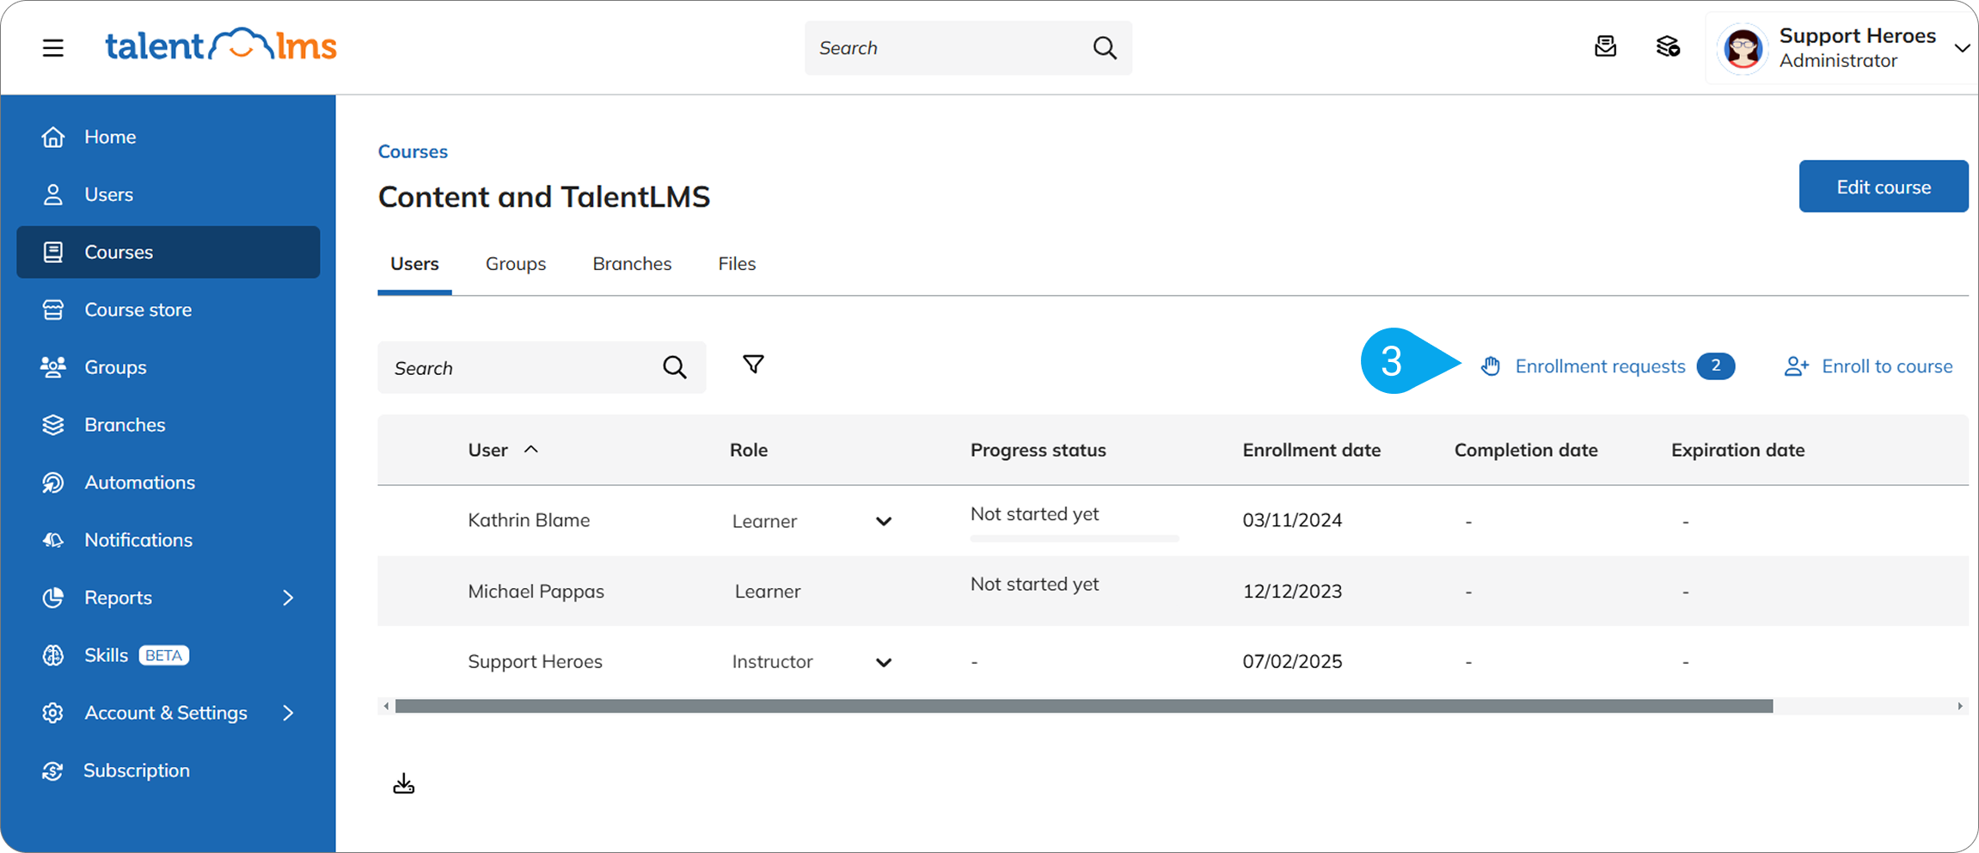
Task: Click the Users person icon in sidebar
Action: pyautogui.click(x=53, y=194)
